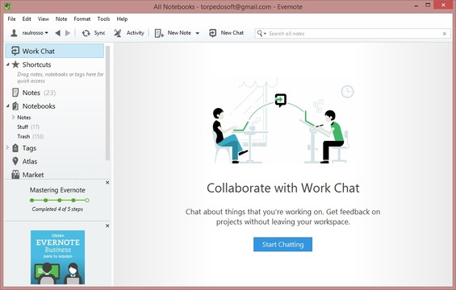
Task: Expand the Notes notebook stack
Action: click(x=14, y=117)
